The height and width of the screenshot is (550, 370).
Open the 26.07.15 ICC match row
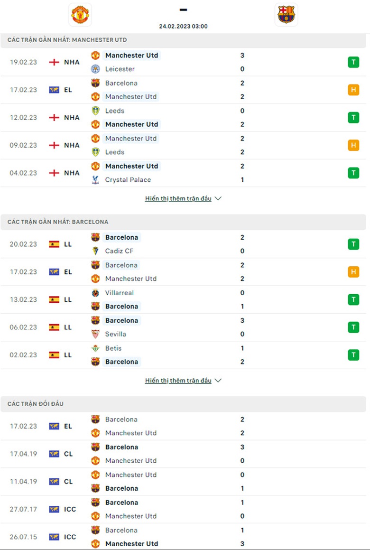pyautogui.click(x=185, y=537)
